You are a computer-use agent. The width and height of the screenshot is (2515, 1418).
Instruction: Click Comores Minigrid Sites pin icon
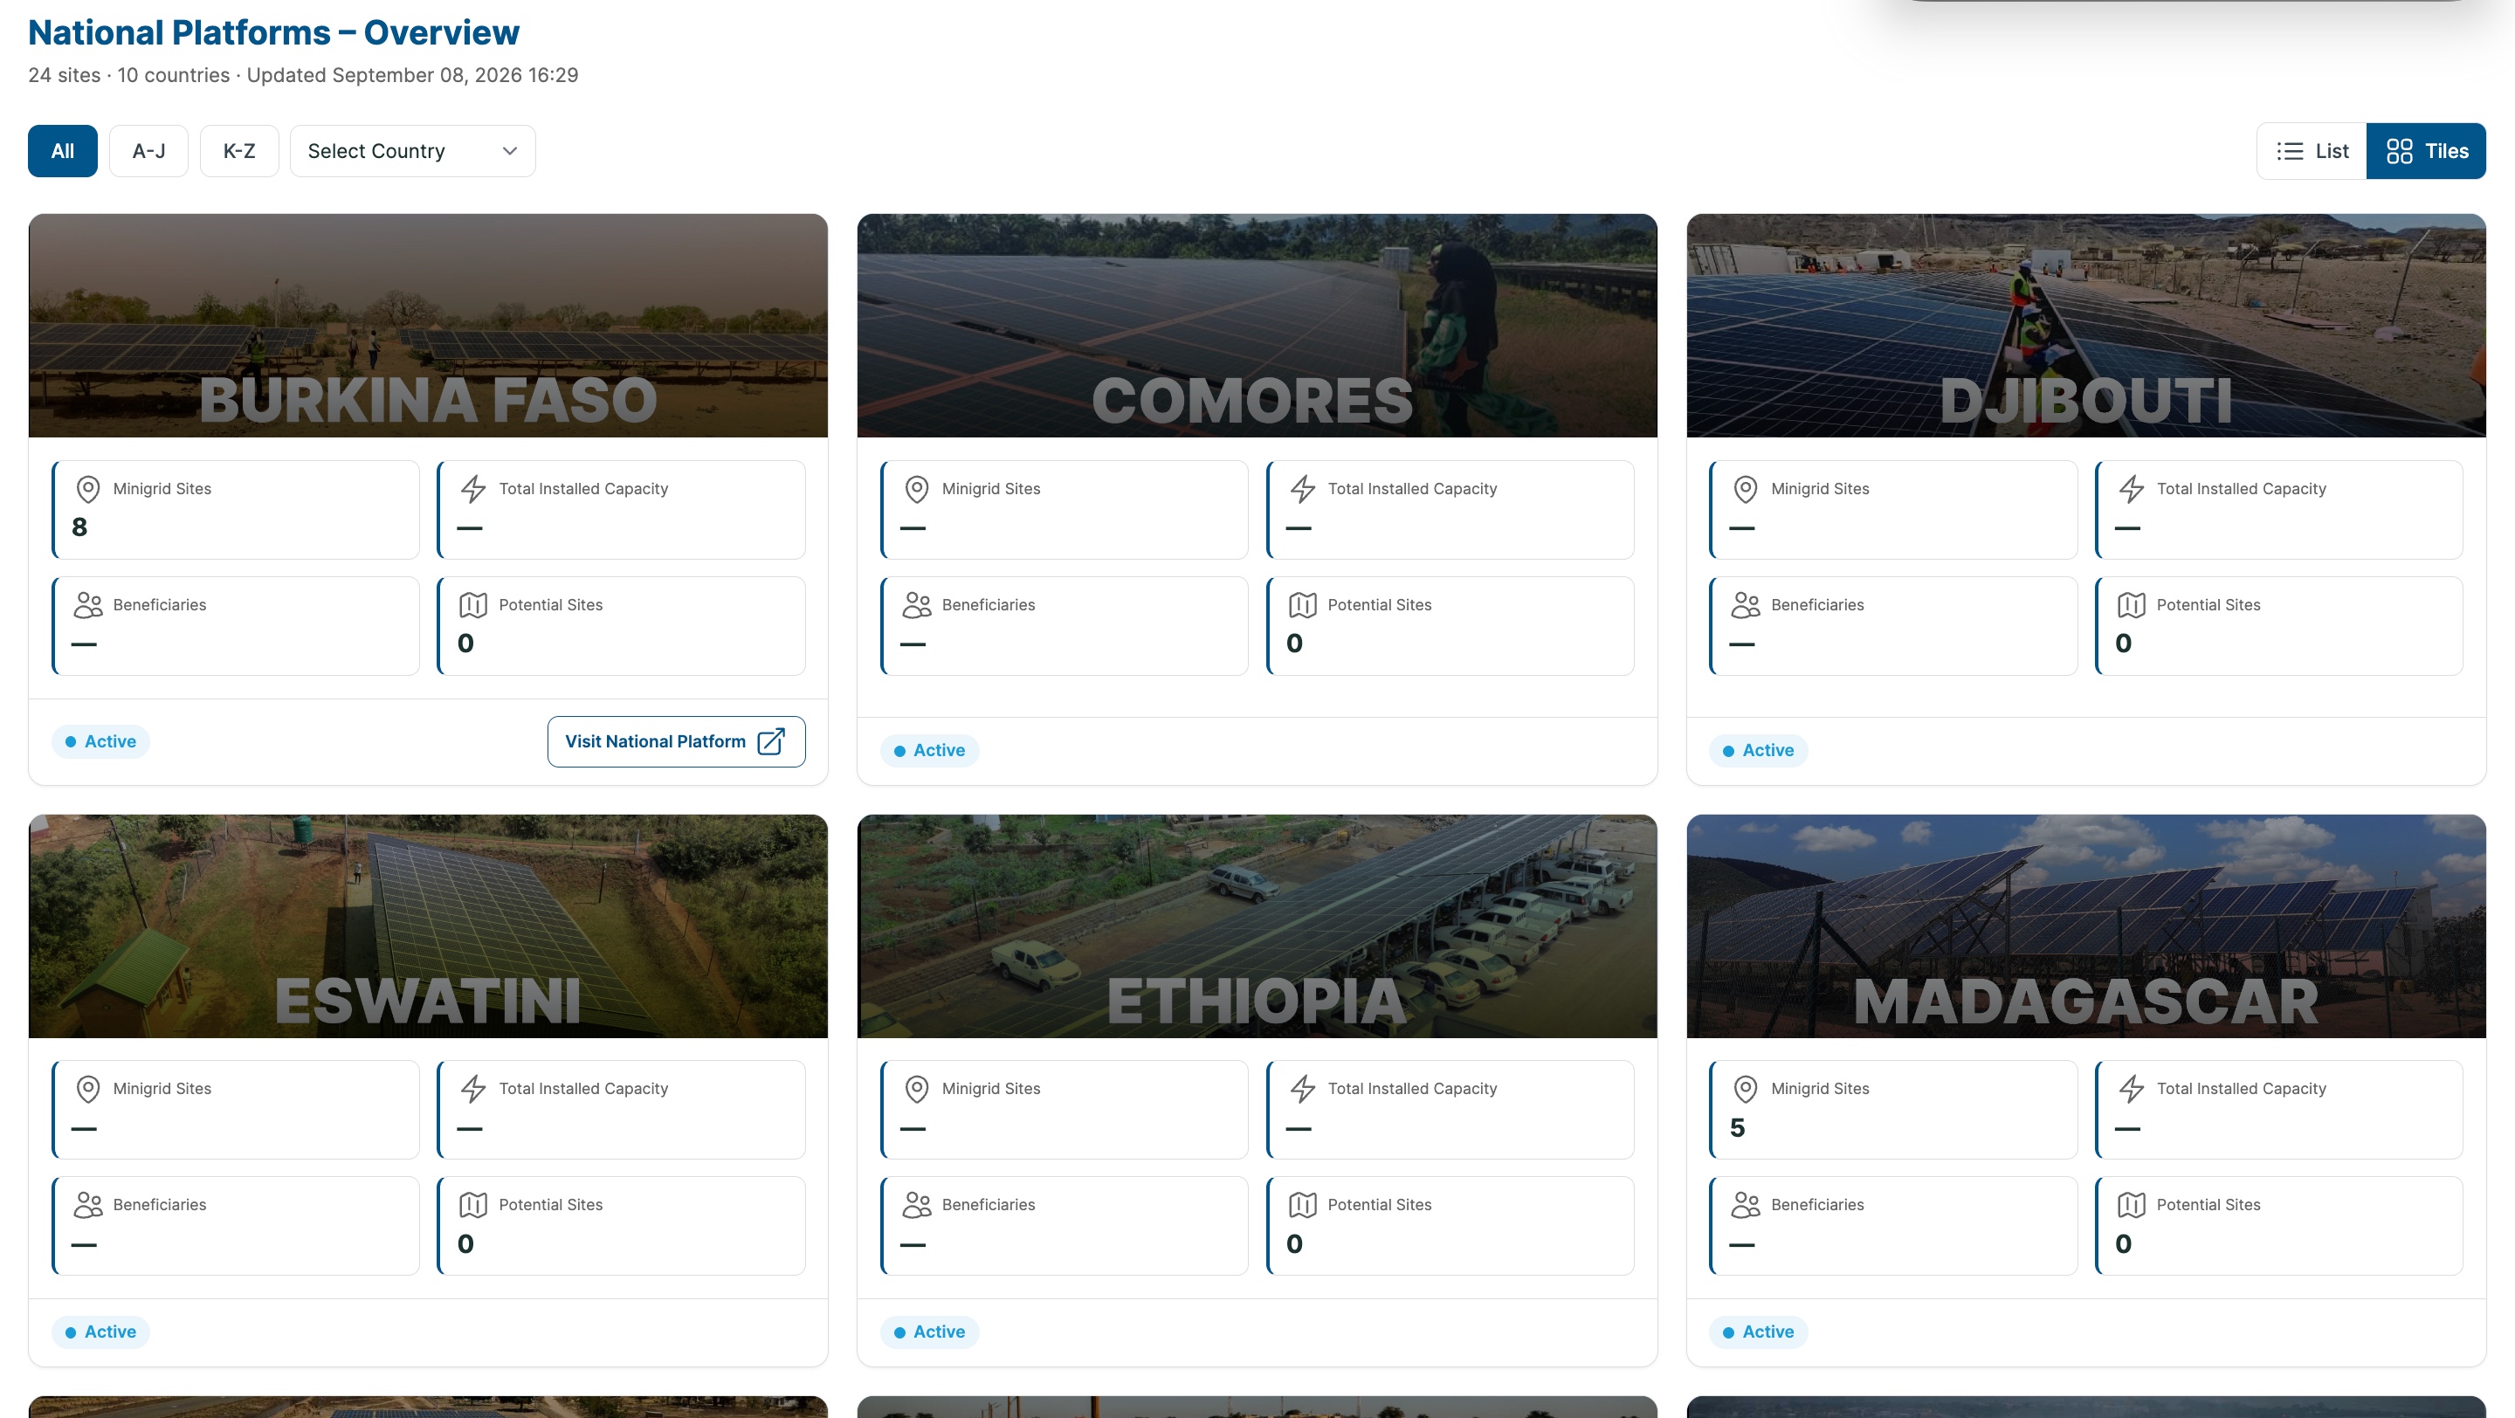pos(917,489)
